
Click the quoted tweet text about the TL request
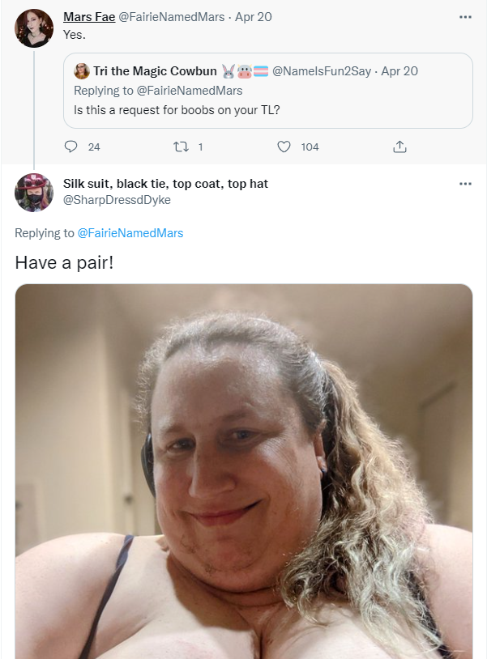tap(177, 109)
